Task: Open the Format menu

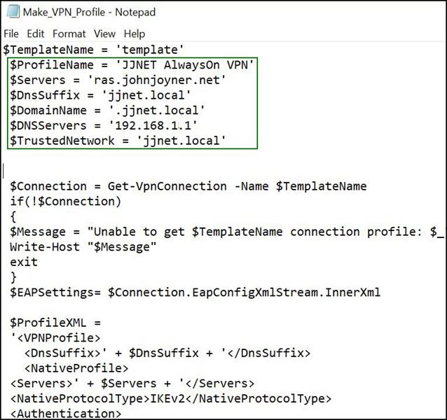Action: (69, 34)
